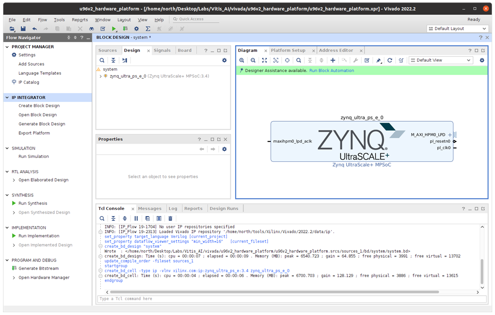Viewport: 495px width, 315px height.
Task: Pause Tcl Console output
Action: point(136,218)
